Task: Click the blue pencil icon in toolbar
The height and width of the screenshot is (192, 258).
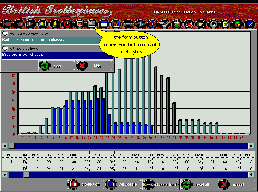Action: (250, 24)
